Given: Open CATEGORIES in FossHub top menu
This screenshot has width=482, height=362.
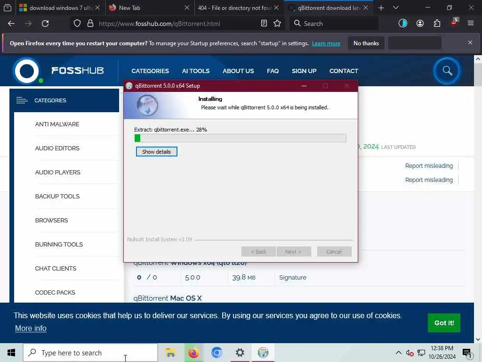Looking at the screenshot, I should [150, 71].
